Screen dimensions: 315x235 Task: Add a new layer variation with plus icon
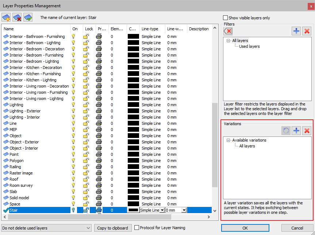(296, 130)
